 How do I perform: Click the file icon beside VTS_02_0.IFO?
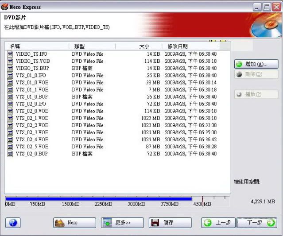[10, 104]
